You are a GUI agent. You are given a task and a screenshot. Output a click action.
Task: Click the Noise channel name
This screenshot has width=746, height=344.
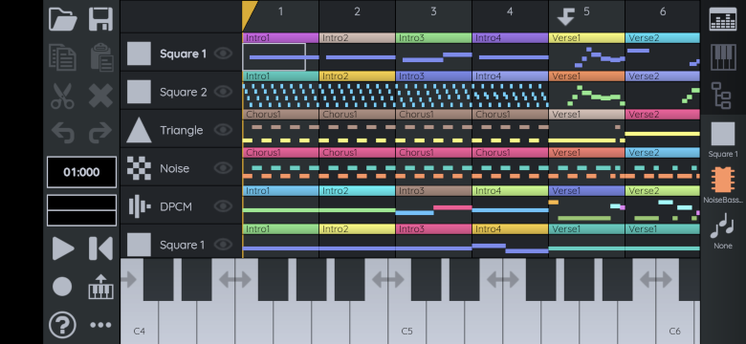(x=175, y=168)
